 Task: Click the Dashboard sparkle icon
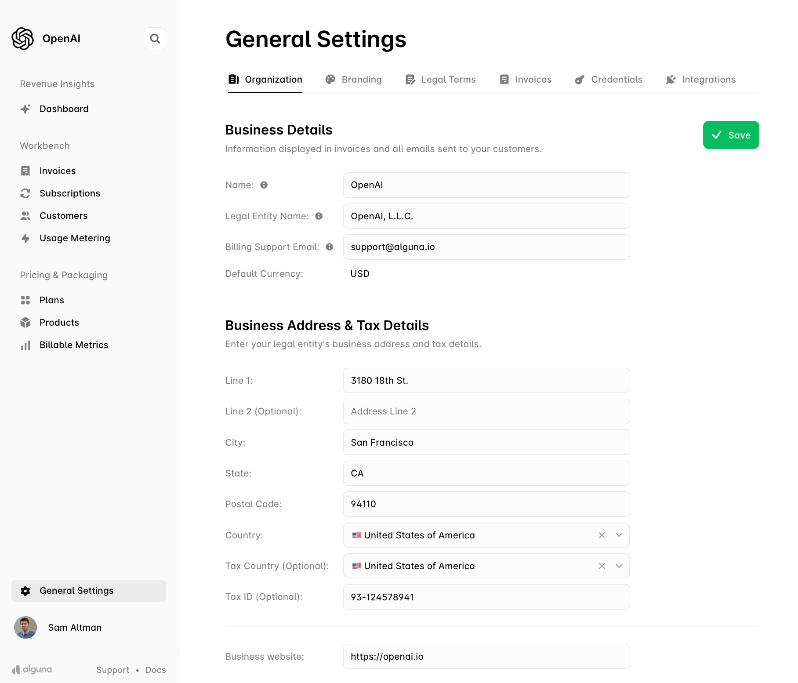pos(25,109)
